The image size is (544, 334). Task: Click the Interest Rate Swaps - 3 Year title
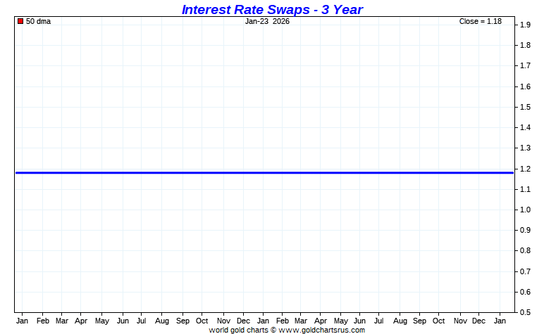tap(272, 9)
